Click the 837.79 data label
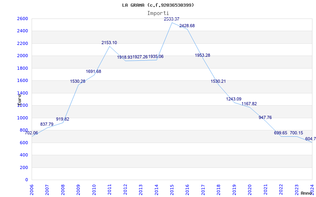The width and height of the screenshot is (316, 197). 47,124
